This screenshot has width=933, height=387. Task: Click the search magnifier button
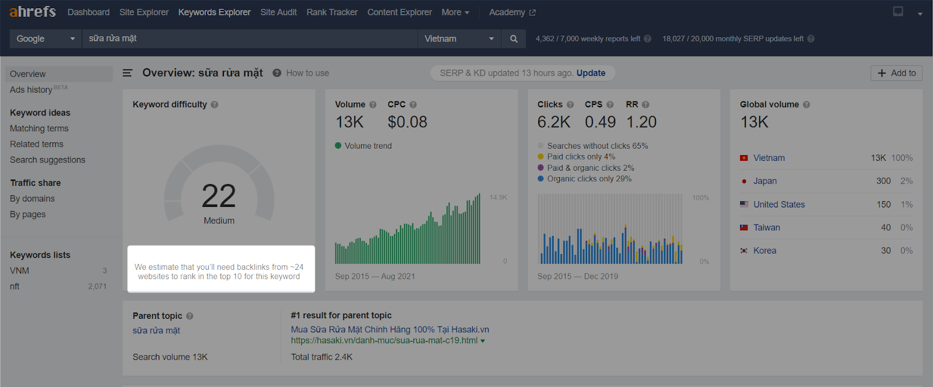click(x=514, y=38)
